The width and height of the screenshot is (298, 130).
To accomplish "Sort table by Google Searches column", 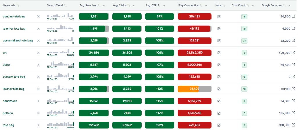I will point(284,6).
